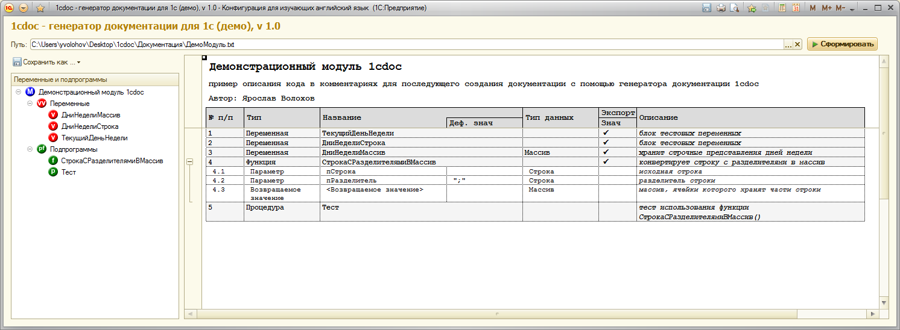The height and width of the screenshot is (330, 900).
Task: Click the export checkmark in row 1
Action: coord(606,133)
